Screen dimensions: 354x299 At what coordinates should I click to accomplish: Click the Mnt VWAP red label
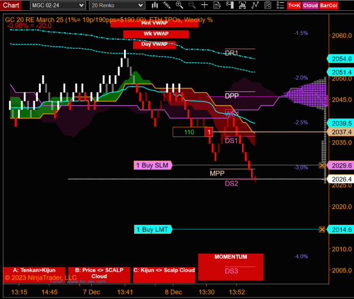(x=155, y=23)
